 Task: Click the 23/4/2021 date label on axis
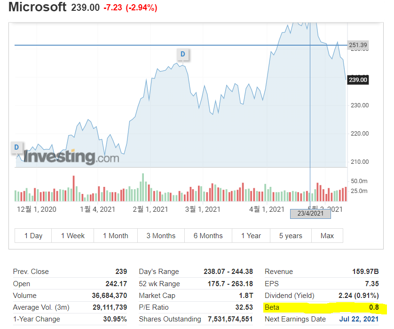[311, 214]
